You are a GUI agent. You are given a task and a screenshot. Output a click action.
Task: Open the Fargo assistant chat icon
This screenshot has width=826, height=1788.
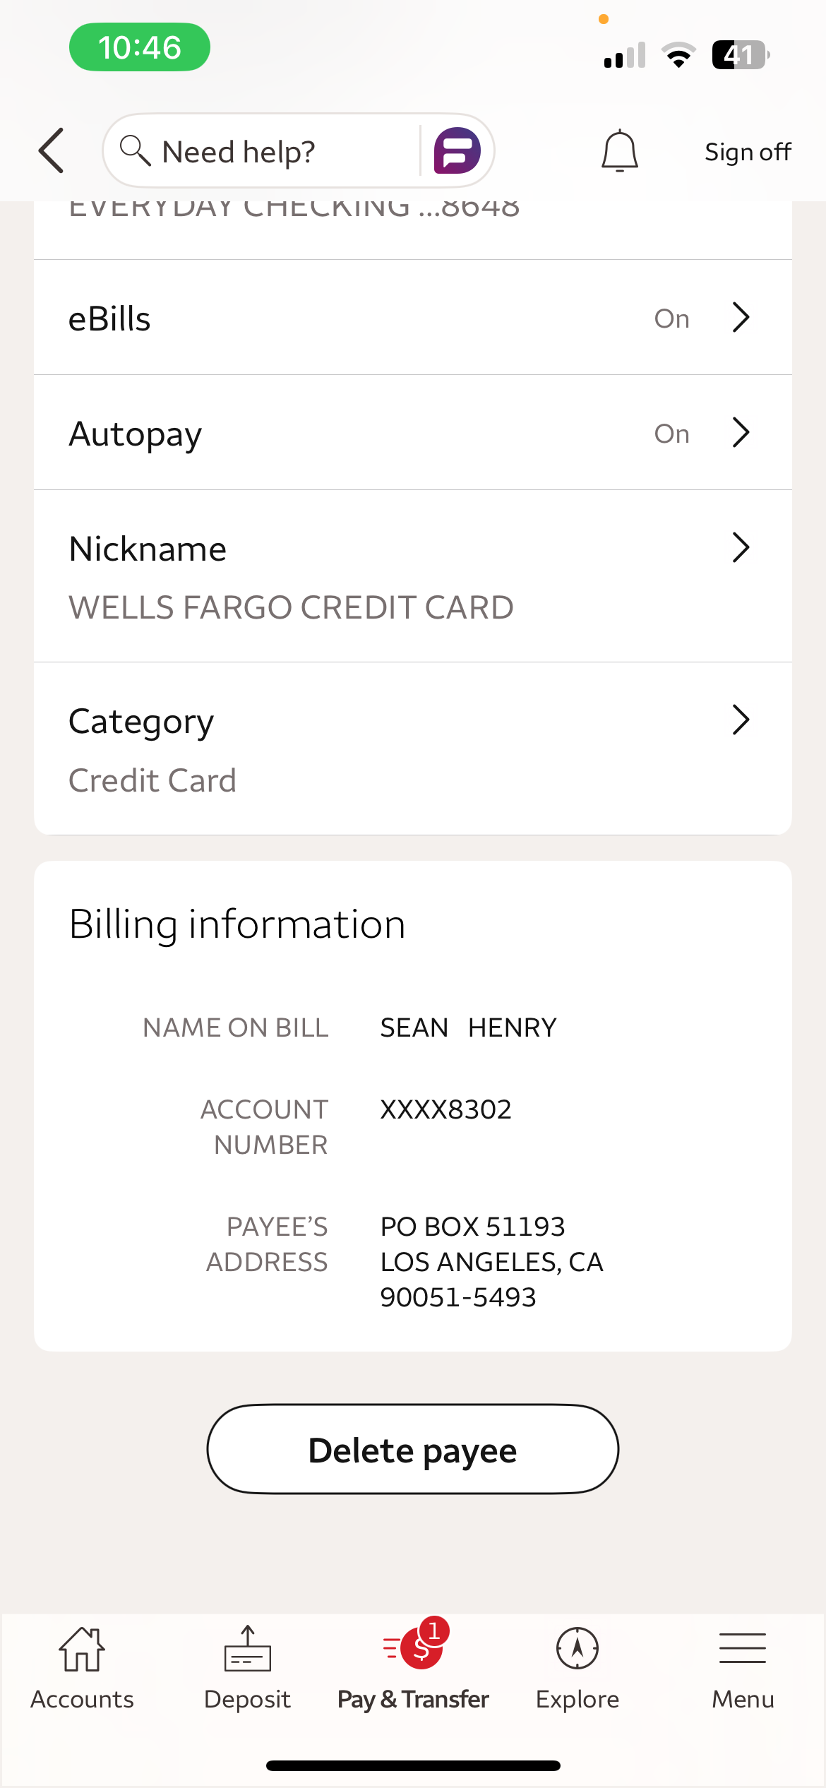pos(457,150)
